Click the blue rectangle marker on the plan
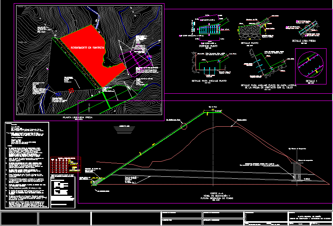 click(58, 94)
